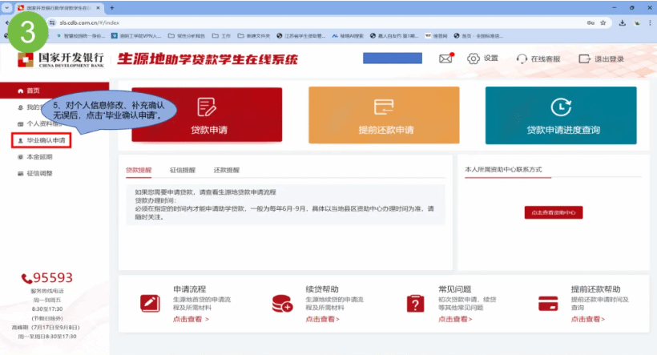Viewport: 657px width, 355px height.
Task: Open the mail envelope with red dot
Action: [x=446, y=58]
